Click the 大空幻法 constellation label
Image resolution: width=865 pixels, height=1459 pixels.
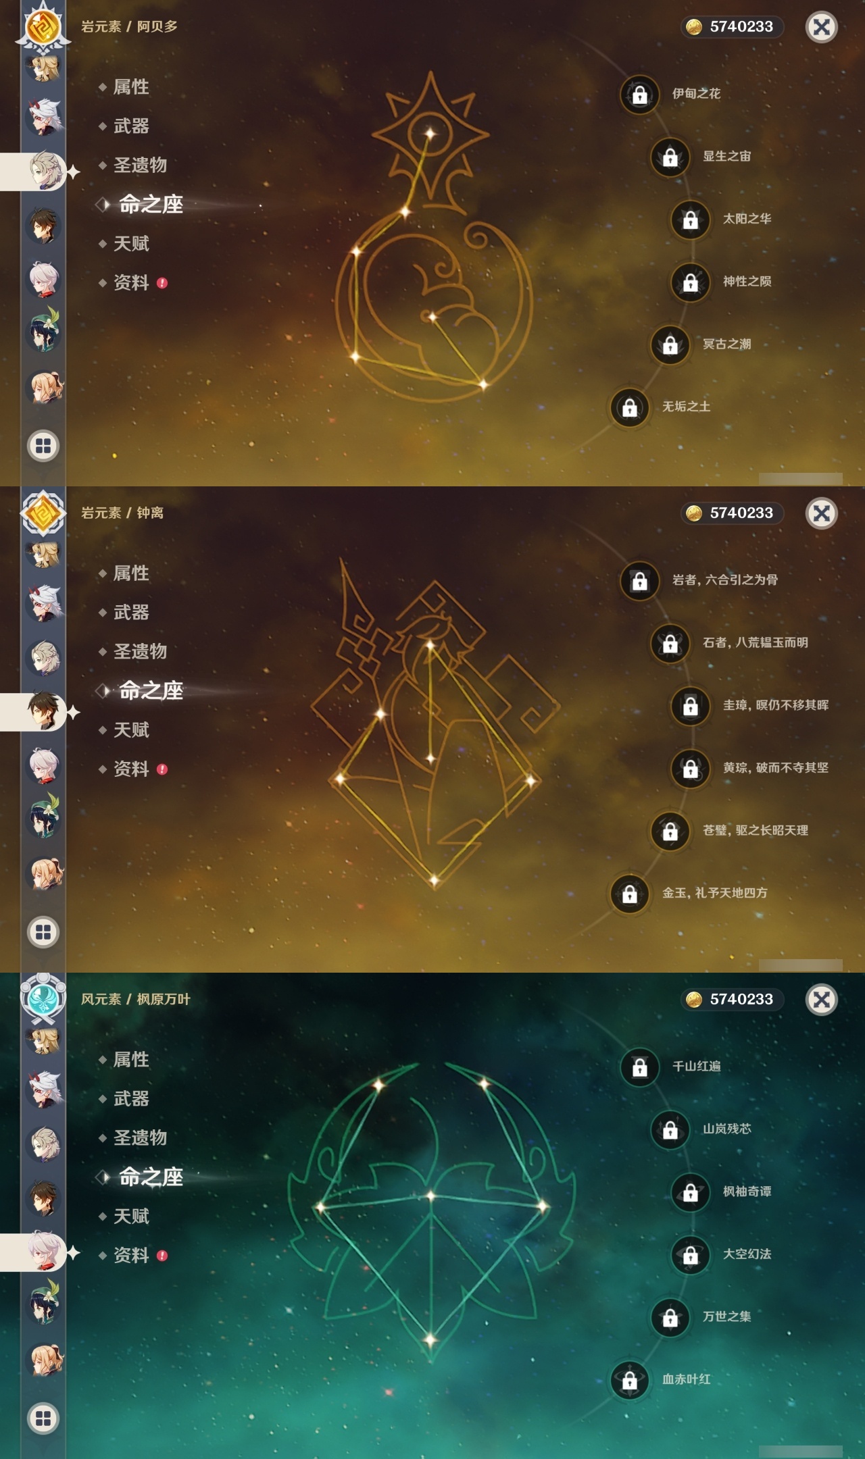pos(747,1254)
